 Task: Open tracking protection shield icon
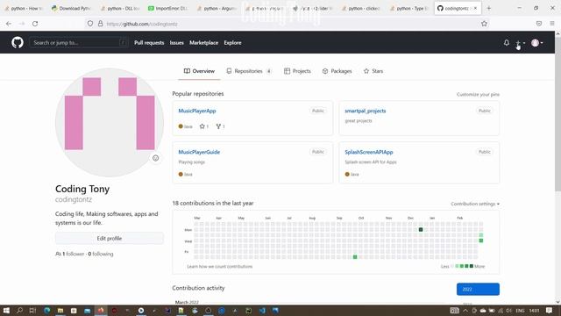pyautogui.click(x=90, y=24)
